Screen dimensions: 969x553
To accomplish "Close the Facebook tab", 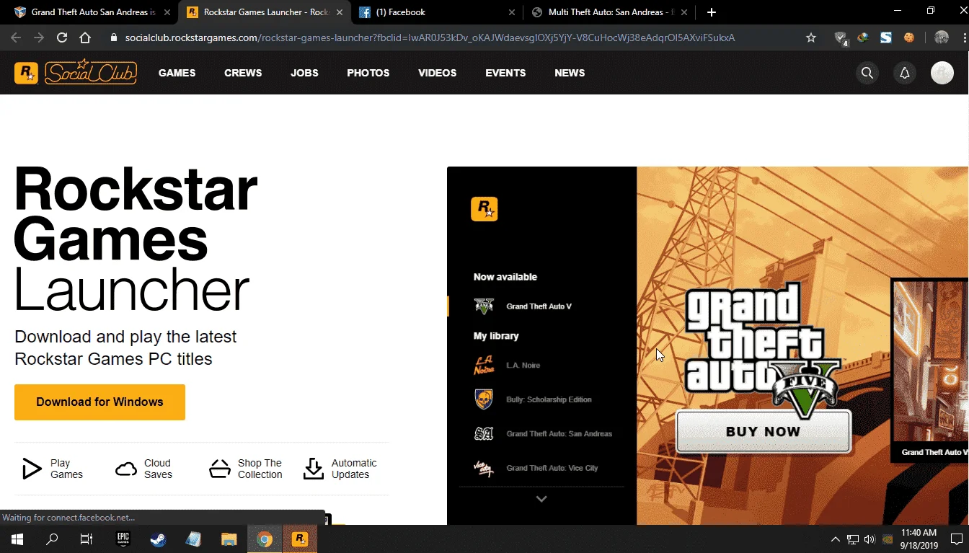I will 512,12.
